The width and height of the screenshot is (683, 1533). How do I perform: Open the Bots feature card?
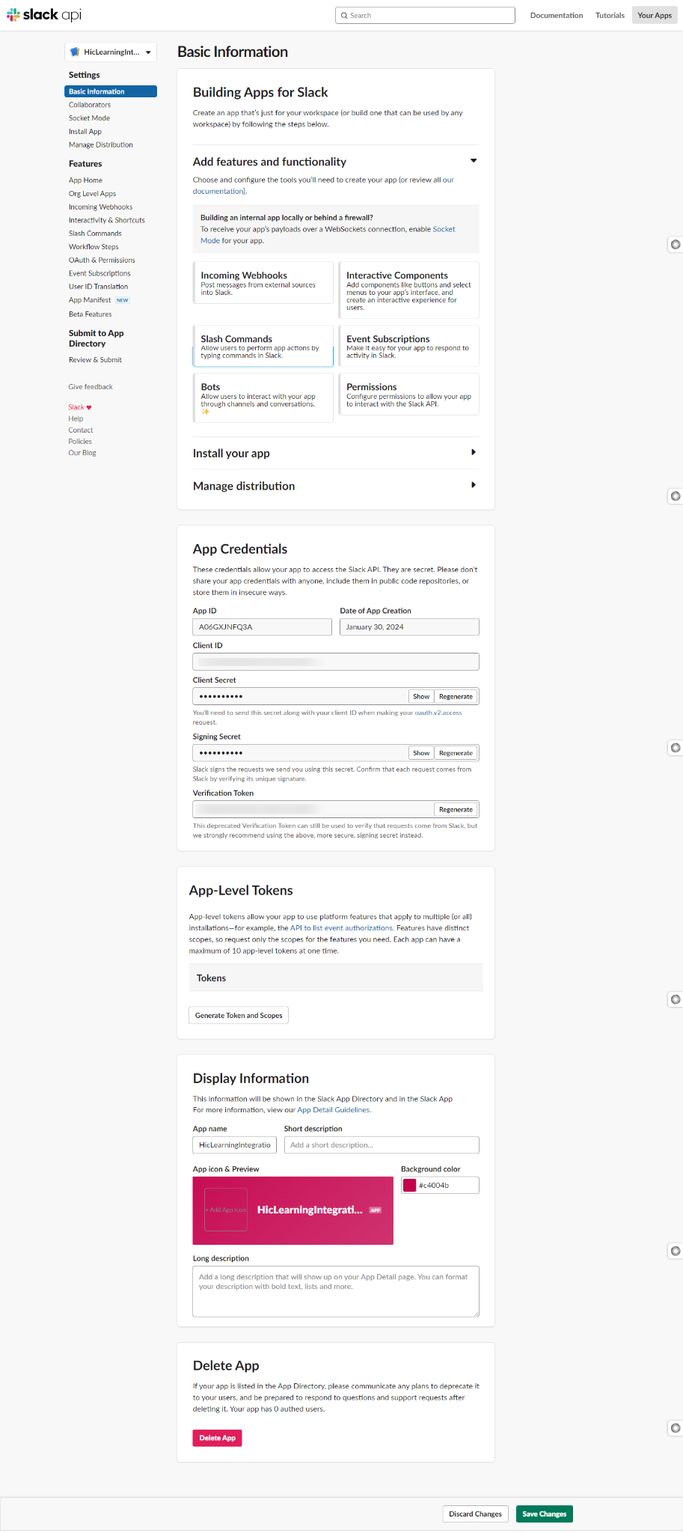point(263,398)
